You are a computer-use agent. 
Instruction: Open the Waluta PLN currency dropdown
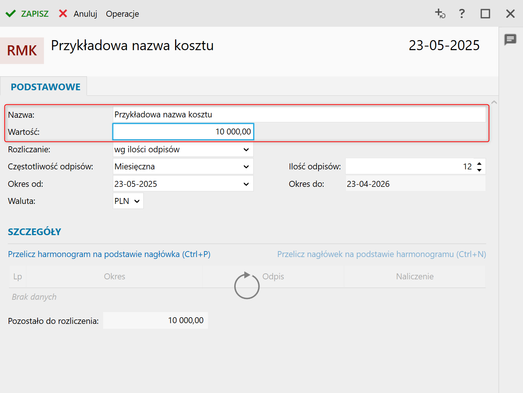tap(128, 201)
